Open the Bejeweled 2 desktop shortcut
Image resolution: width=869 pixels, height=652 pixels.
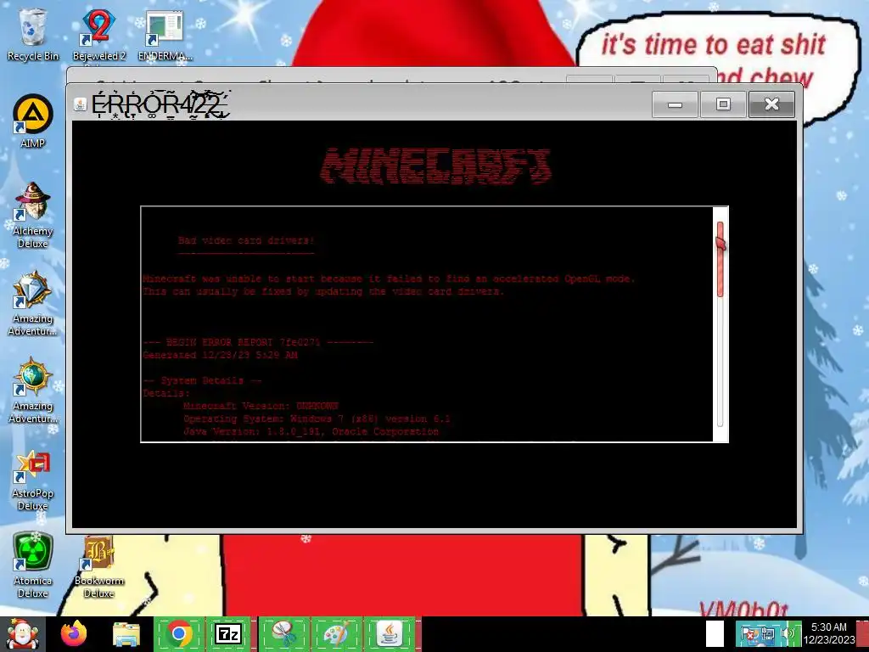[98, 34]
